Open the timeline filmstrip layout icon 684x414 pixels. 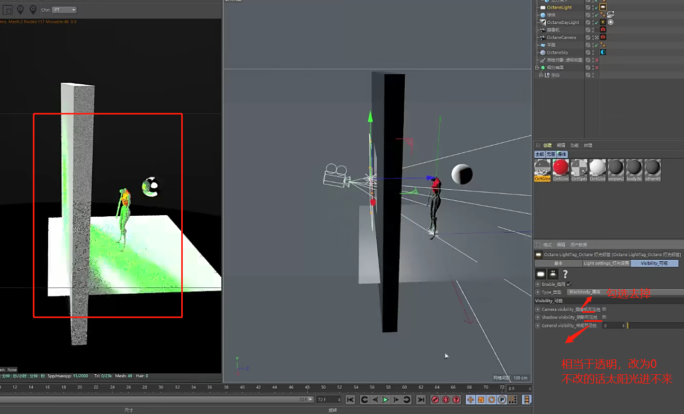527,400
